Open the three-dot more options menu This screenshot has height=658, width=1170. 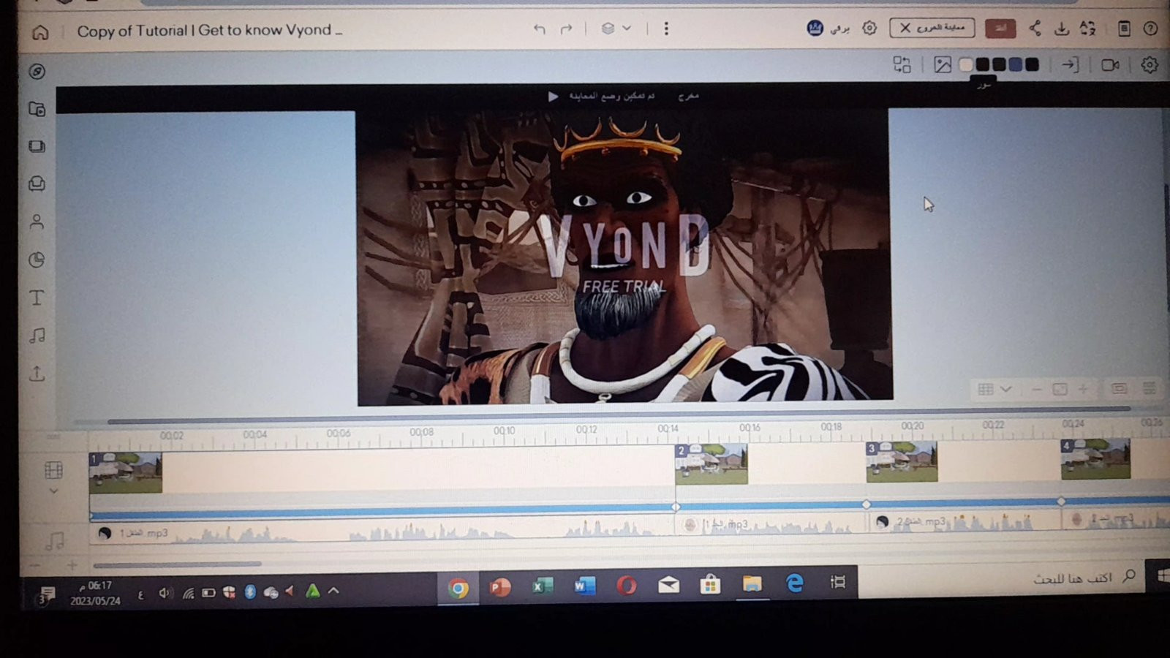click(x=666, y=29)
